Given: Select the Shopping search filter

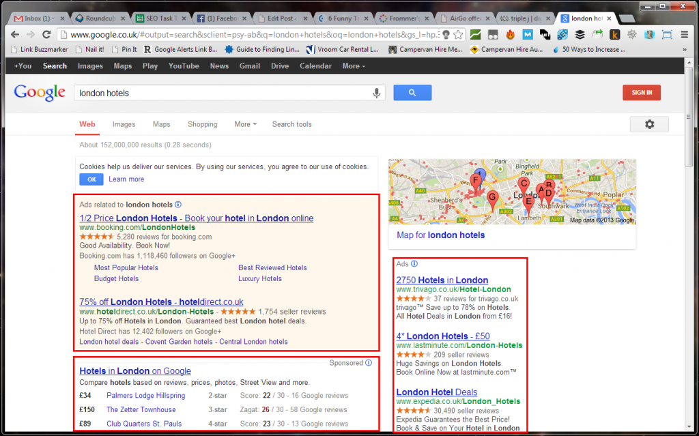Looking at the screenshot, I should 202,124.
